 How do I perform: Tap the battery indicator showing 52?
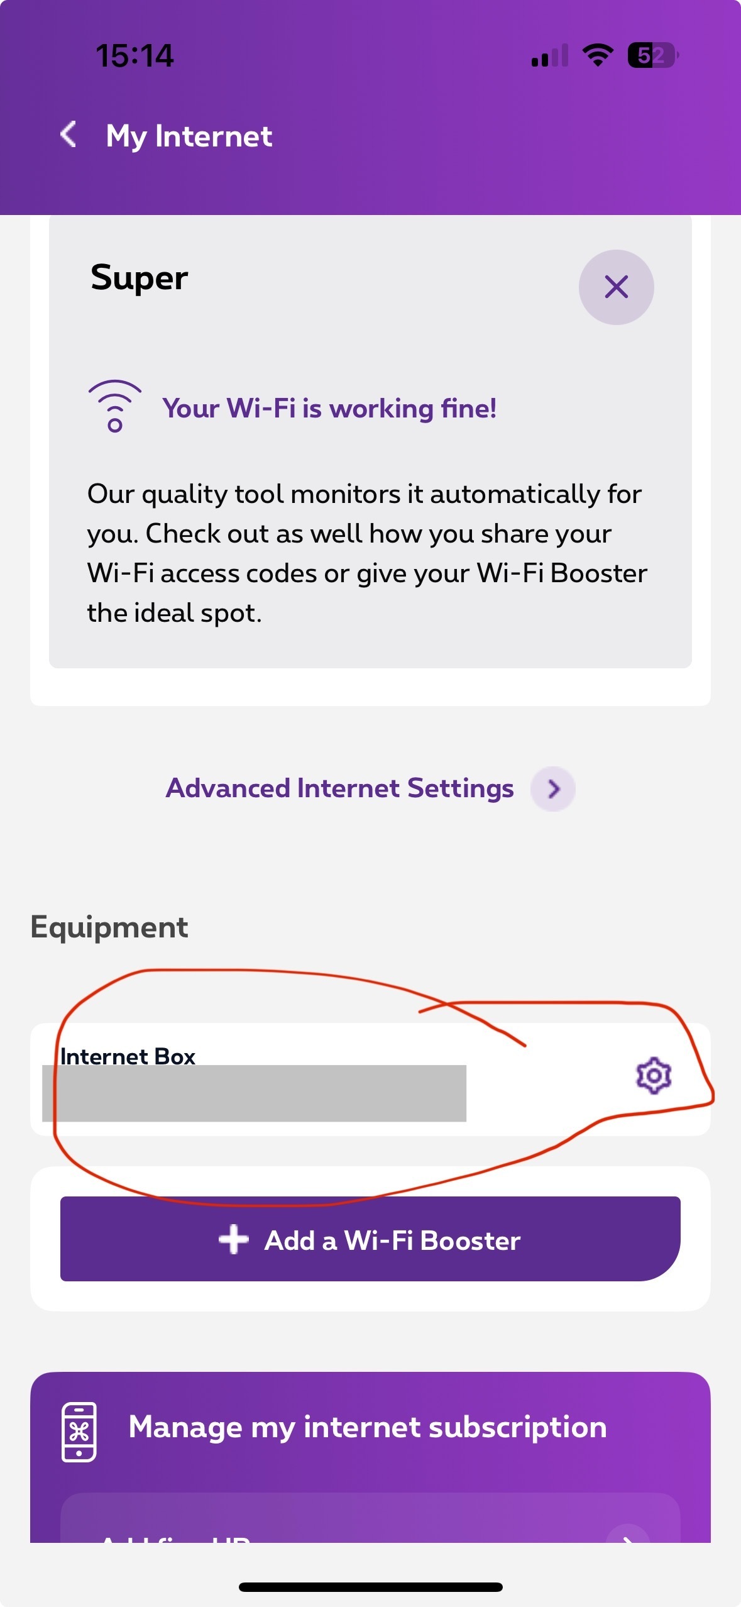coord(653,55)
